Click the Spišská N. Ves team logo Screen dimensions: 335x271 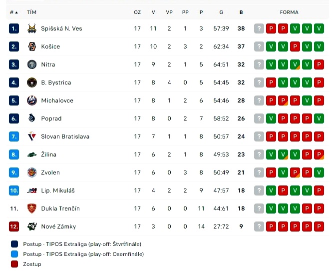pyautogui.click(x=32, y=28)
